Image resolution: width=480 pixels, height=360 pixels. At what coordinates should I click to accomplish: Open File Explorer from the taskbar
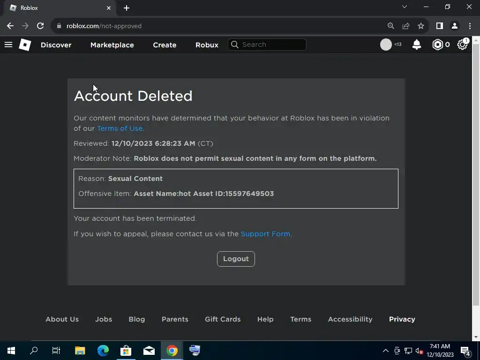[80, 351]
